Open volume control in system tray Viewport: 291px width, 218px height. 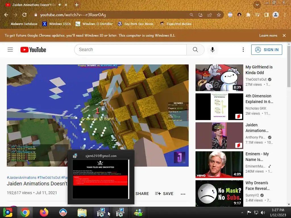pos(263,212)
